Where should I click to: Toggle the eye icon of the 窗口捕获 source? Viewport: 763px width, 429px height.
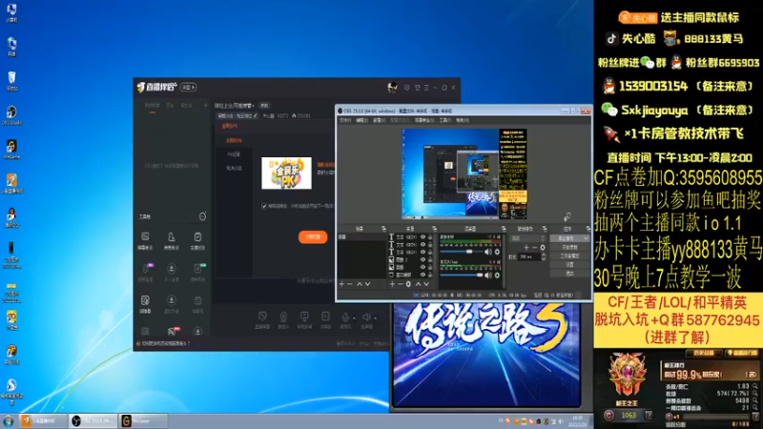tap(423, 275)
